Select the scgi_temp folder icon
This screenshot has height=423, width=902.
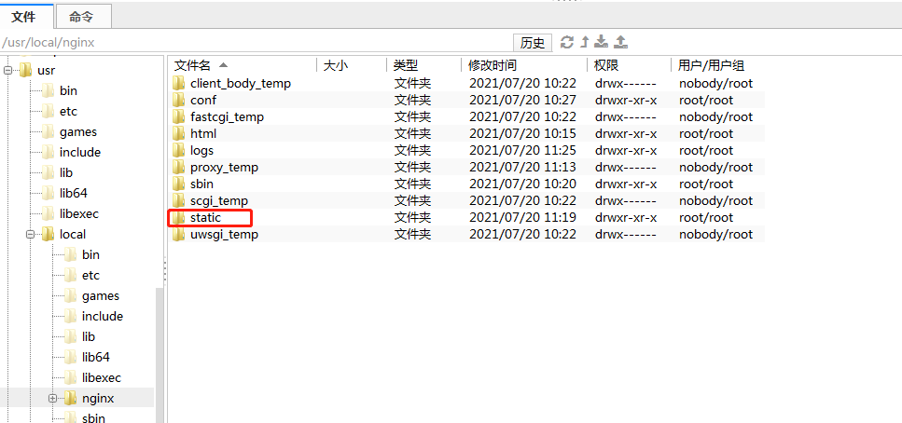[179, 200]
